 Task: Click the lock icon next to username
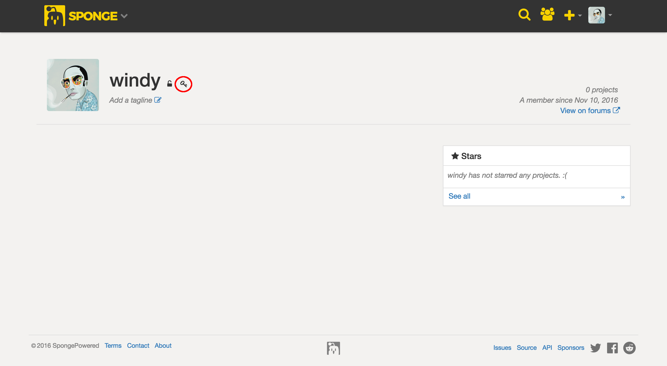(169, 84)
